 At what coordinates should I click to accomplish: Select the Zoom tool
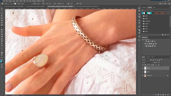tap(2, 55)
